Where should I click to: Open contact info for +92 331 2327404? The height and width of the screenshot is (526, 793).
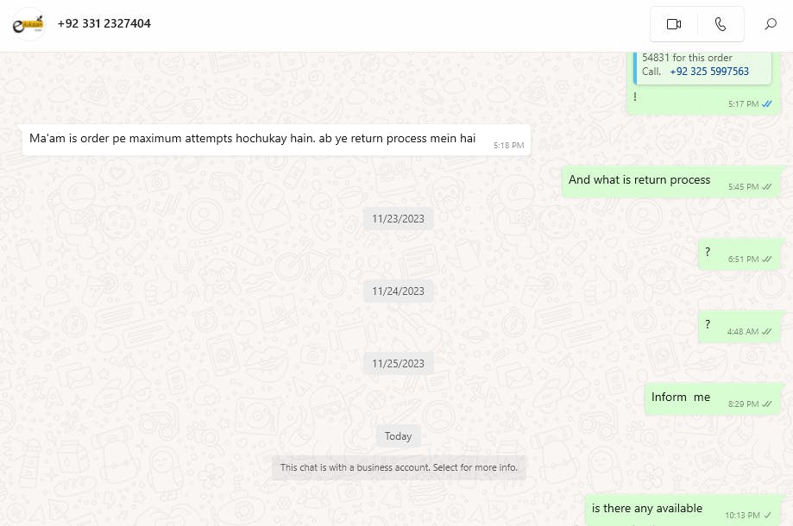pyautogui.click(x=104, y=23)
